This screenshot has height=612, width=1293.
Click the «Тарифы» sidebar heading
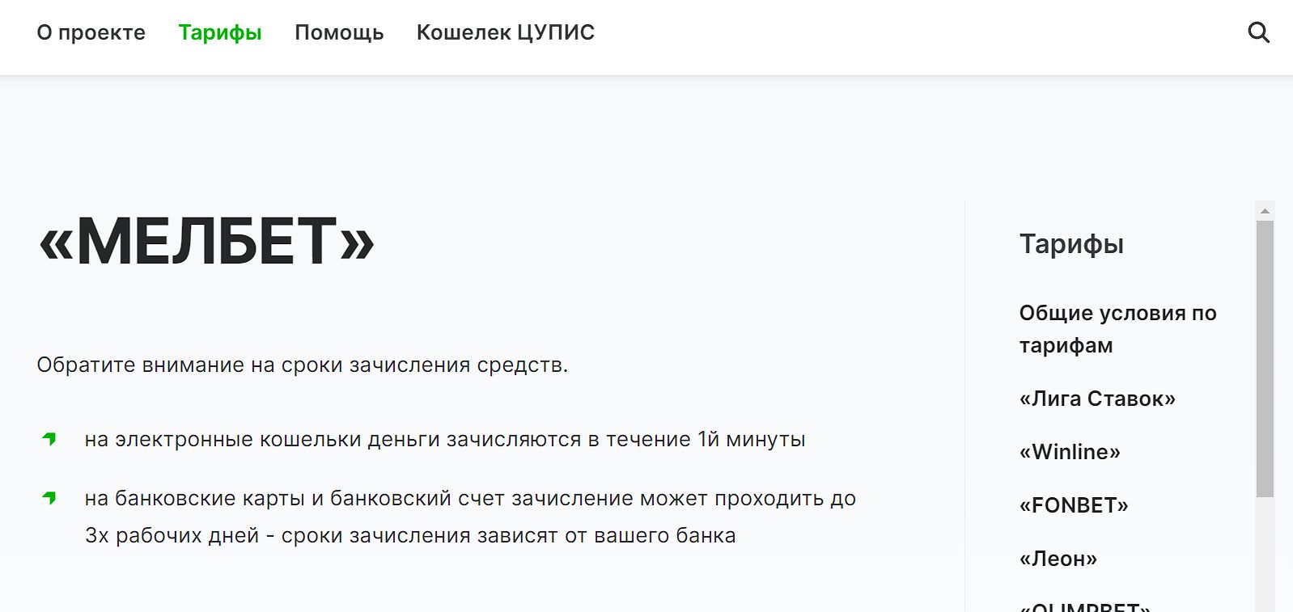coord(1071,243)
